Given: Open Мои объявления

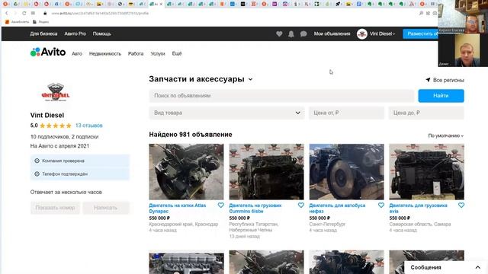Looking at the screenshot, I should click(x=332, y=33).
